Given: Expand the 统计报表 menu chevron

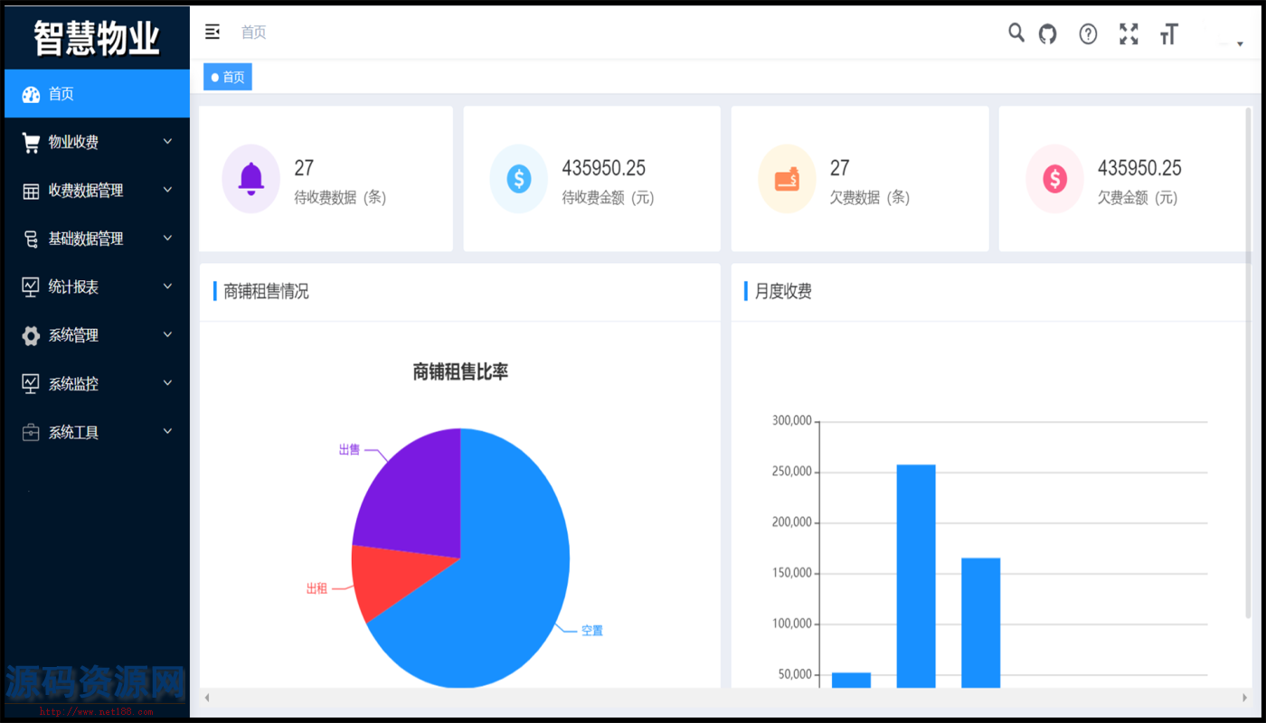Looking at the screenshot, I should (167, 286).
